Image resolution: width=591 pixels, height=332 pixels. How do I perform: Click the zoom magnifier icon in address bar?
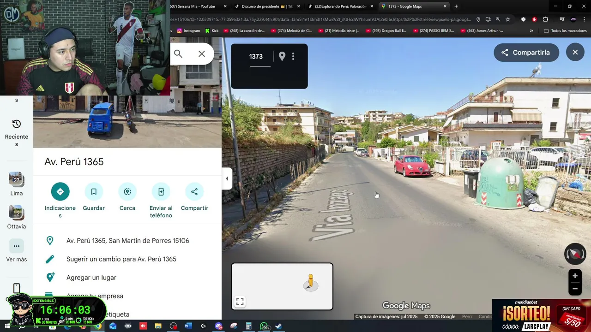pyautogui.click(x=498, y=19)
